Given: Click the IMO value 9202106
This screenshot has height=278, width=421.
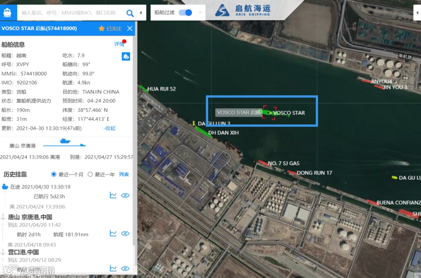Looking at the screenshot, I should coord(27,83).
